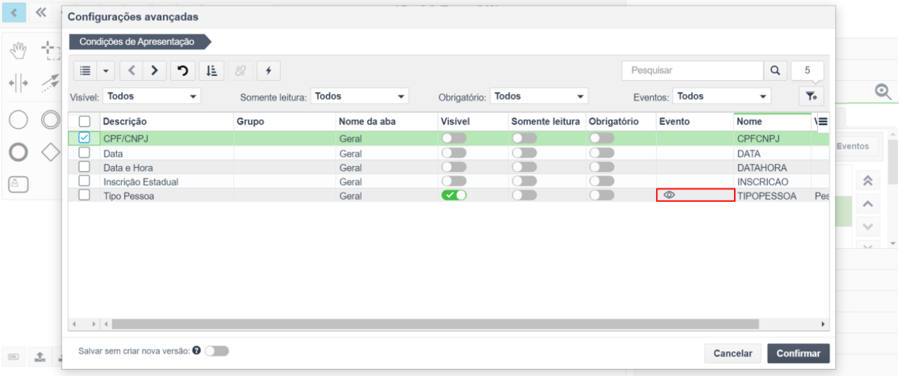Turn off Visível switch for Tipo Pessoa

click(x=454, y=196)
